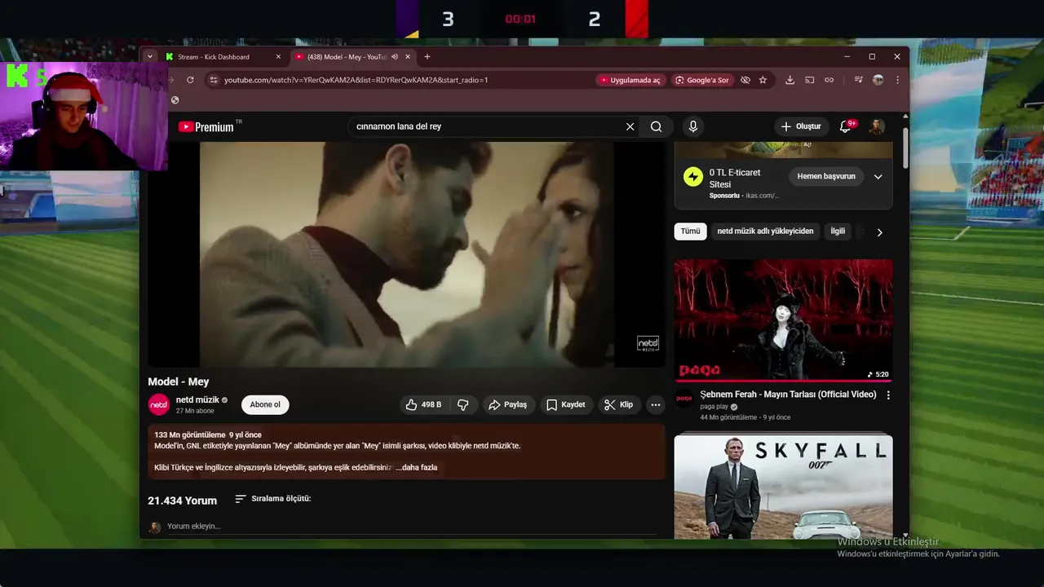Like the video (498 B)
Screen dimensions: 1044x587
pyautogui.click(x=424, y=404)
